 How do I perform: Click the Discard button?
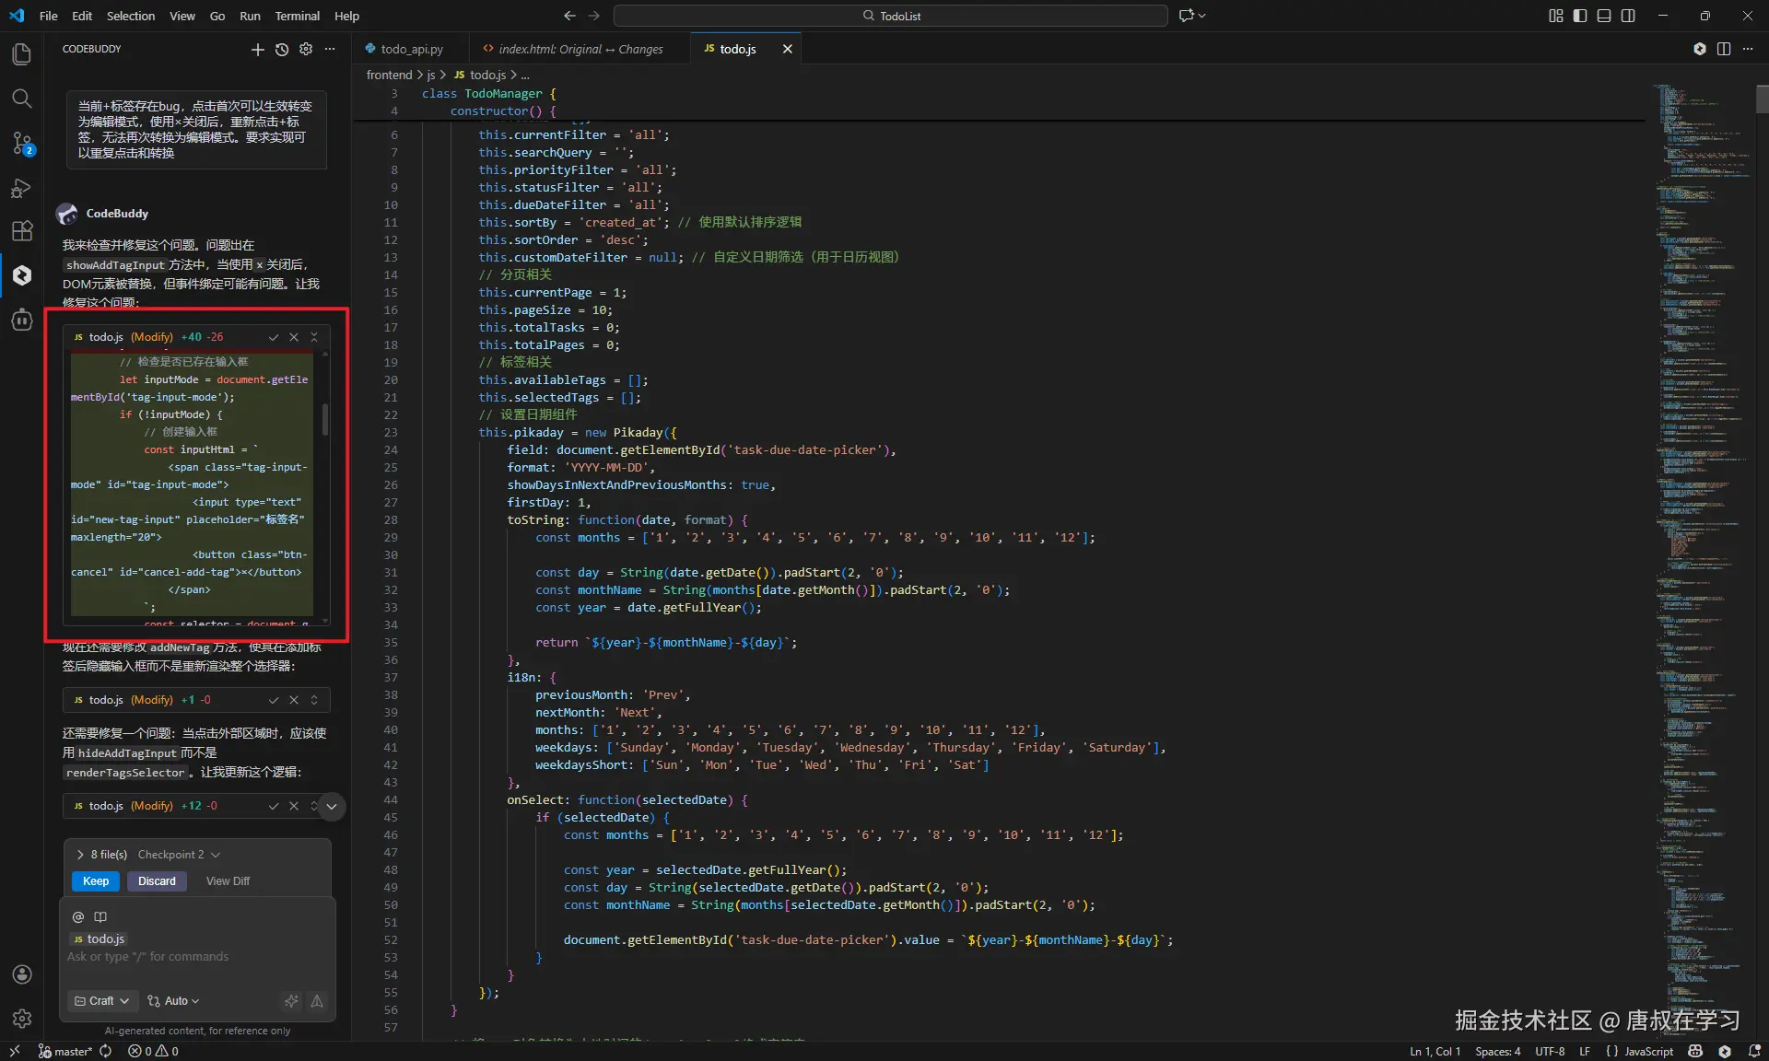pyautogui.click(x=157, y=881)
